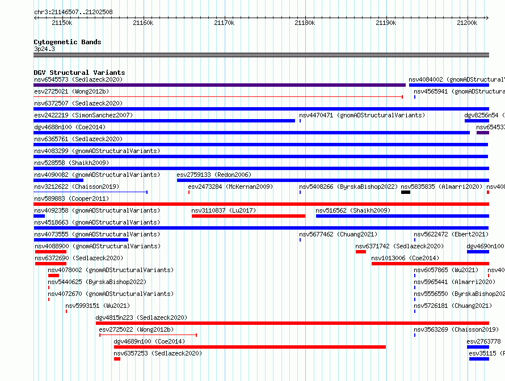The width and height of the screenshot is (505, 381).
Task: Open esv2759133 (Redon2006) variant
Action: click(214, 175)
